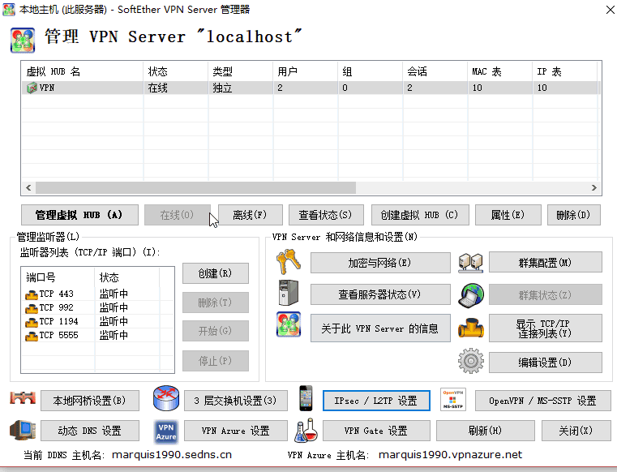617x472 pixels.
Task: Sort by 虚拟 HUB 名 column header
Action: pos(83,71)
